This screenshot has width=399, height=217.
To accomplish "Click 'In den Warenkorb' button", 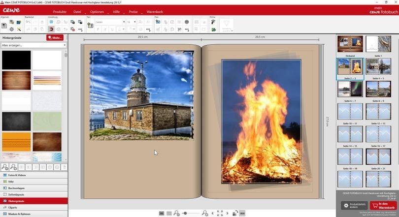I will (383, 206).
